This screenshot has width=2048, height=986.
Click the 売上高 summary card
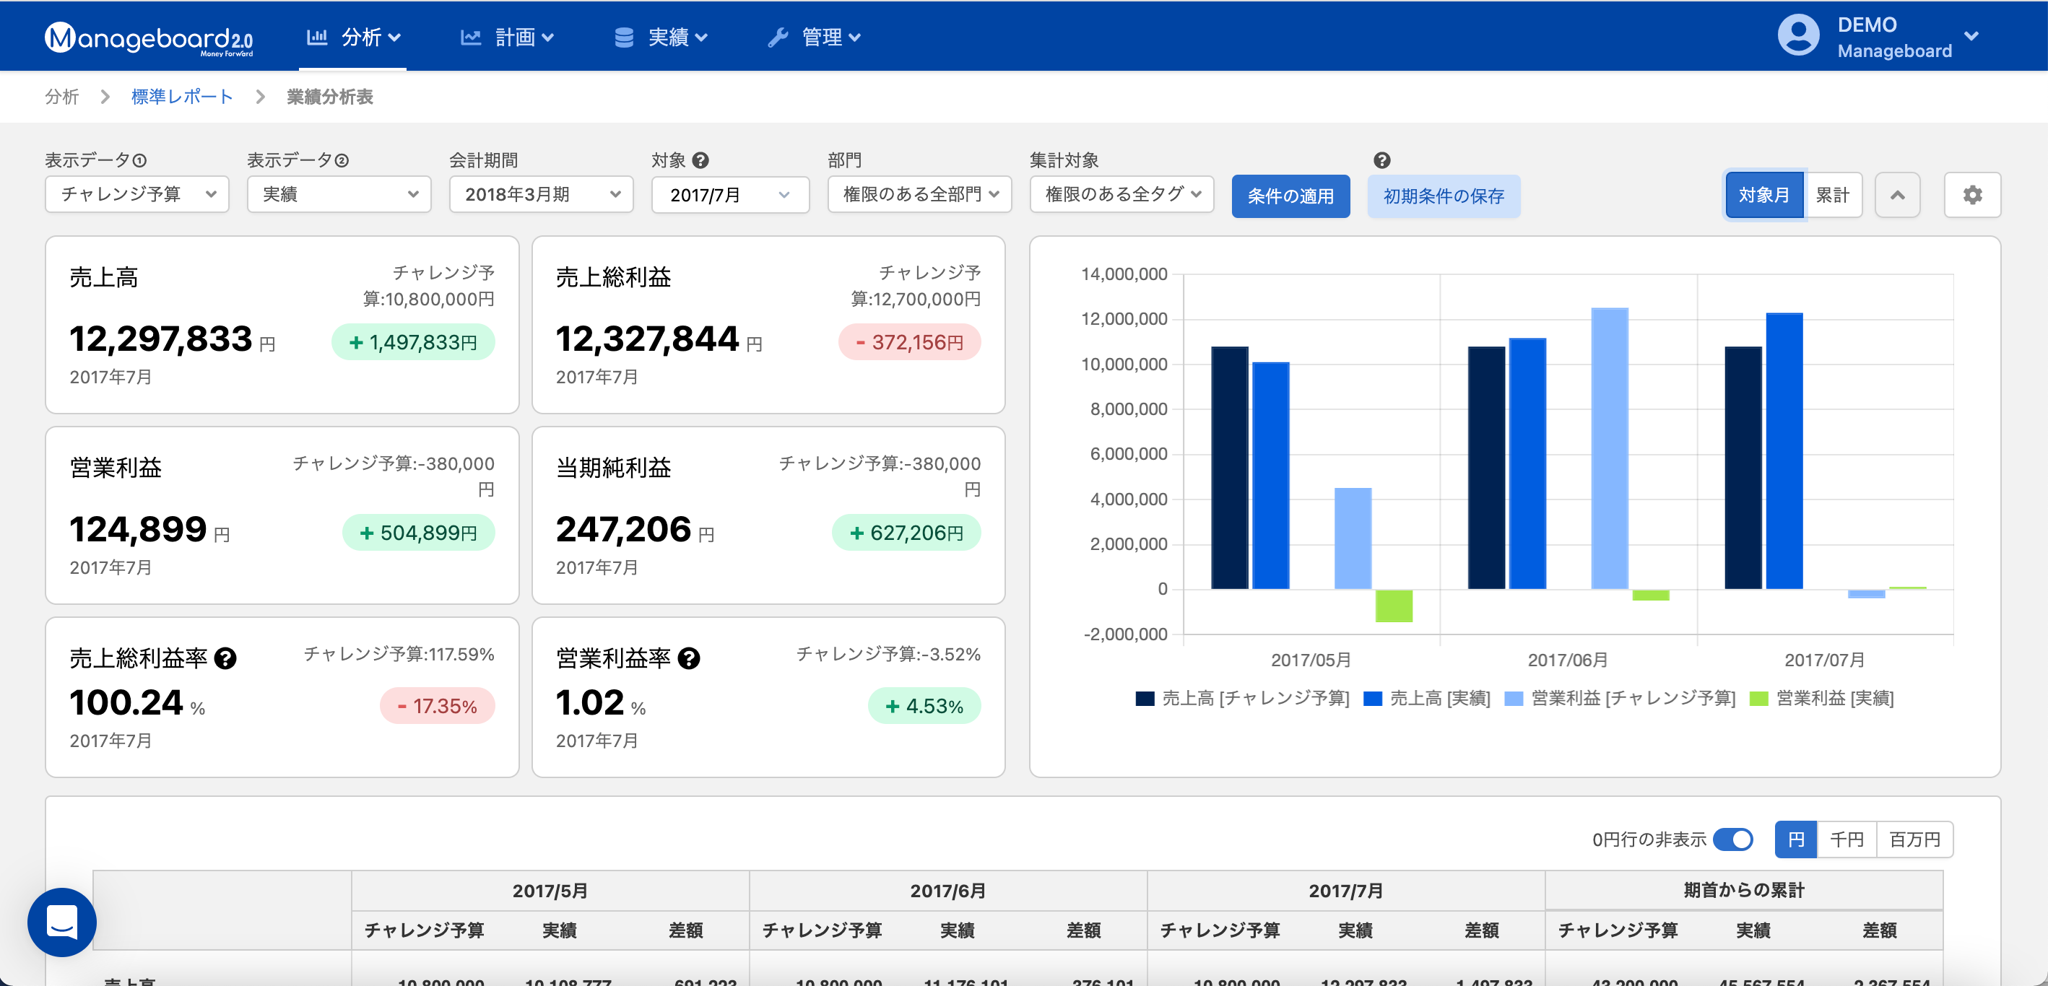pos(282,324)
